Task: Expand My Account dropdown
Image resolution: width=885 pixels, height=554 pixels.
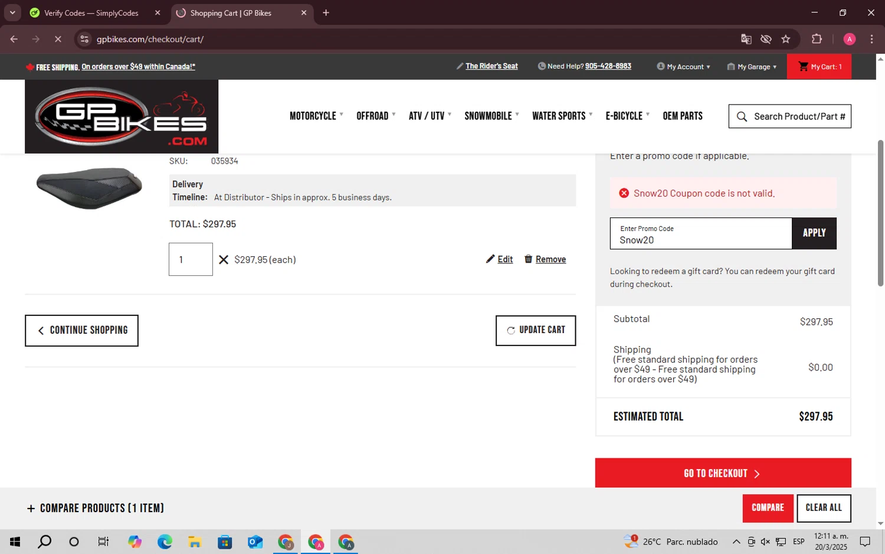Action: click(683, 67)
